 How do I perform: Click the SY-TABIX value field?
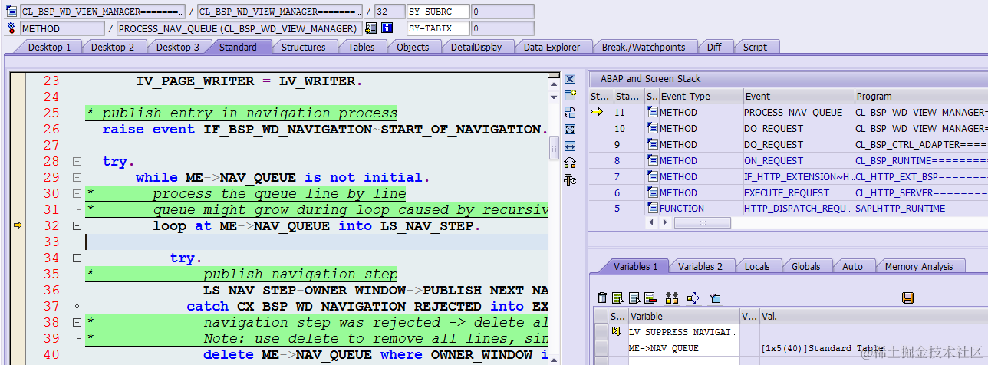[x=502, y=28]
